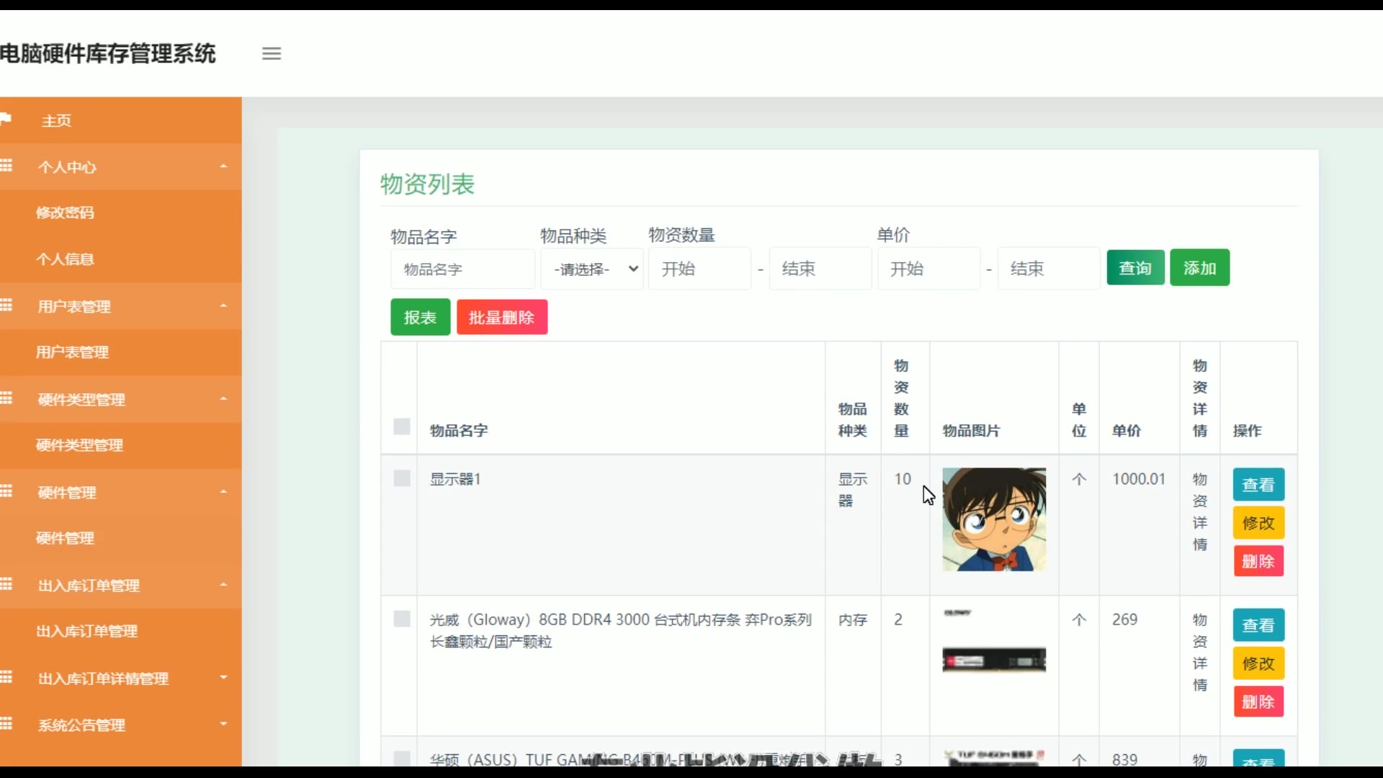The height and width of the screenshot is (778, 1383).
Task: Click the grid icon beside 出入库订单详情管理
Action: point(6,677)
